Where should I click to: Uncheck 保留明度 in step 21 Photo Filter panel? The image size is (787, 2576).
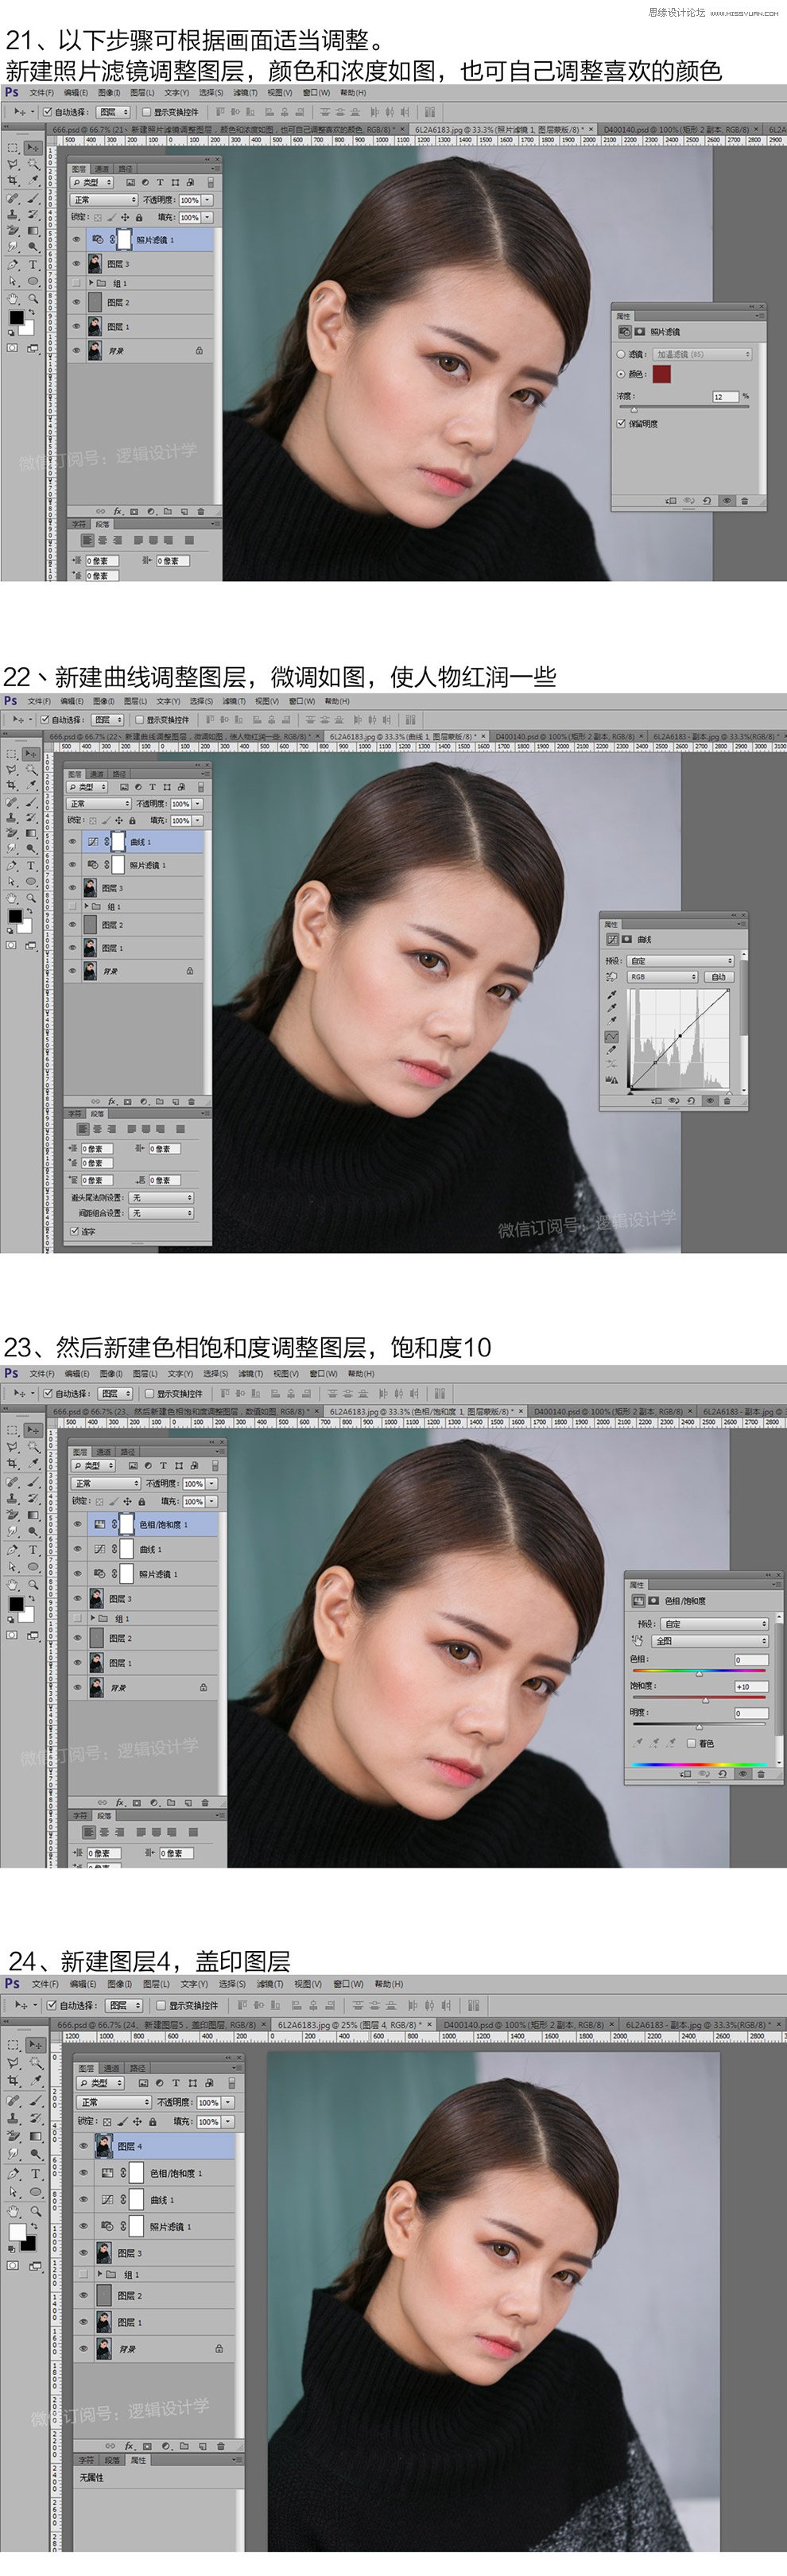click(621, 424)
